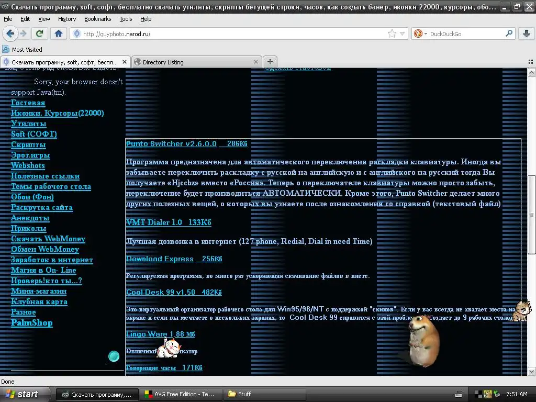Switch to AVG Free Edition taskbar item

pos(181,395)
